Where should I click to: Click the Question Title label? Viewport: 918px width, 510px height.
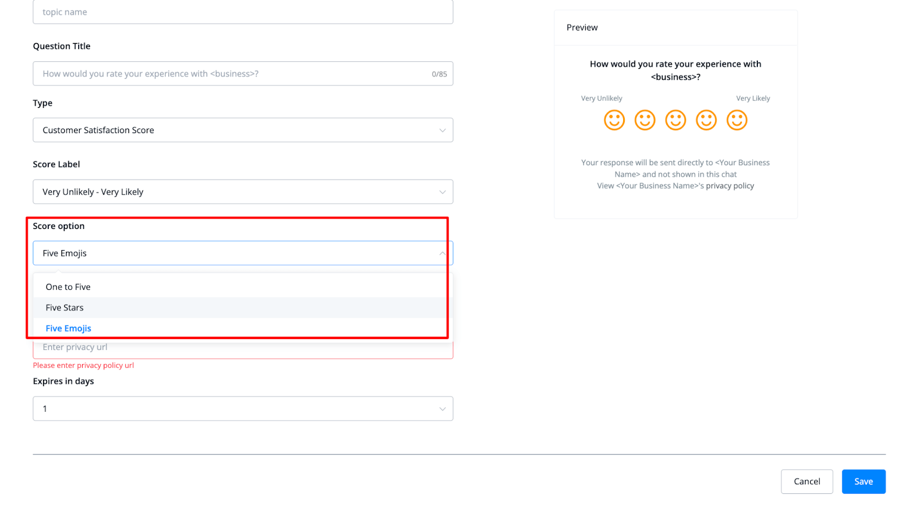(61, 46)
